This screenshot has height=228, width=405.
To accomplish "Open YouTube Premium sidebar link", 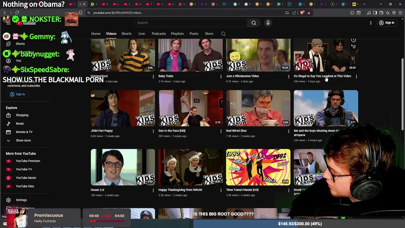I will point(28,161).
